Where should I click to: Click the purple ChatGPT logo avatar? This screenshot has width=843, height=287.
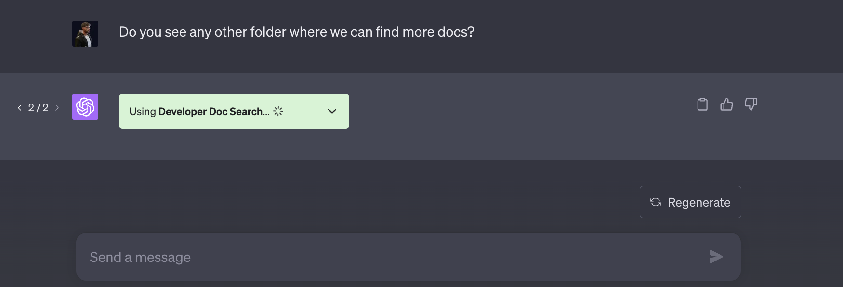(x=85, y=107)
